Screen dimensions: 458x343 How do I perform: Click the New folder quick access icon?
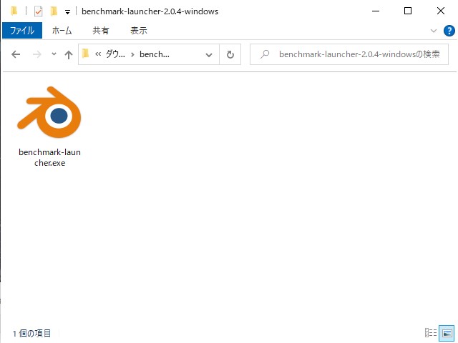coord(54,11)
